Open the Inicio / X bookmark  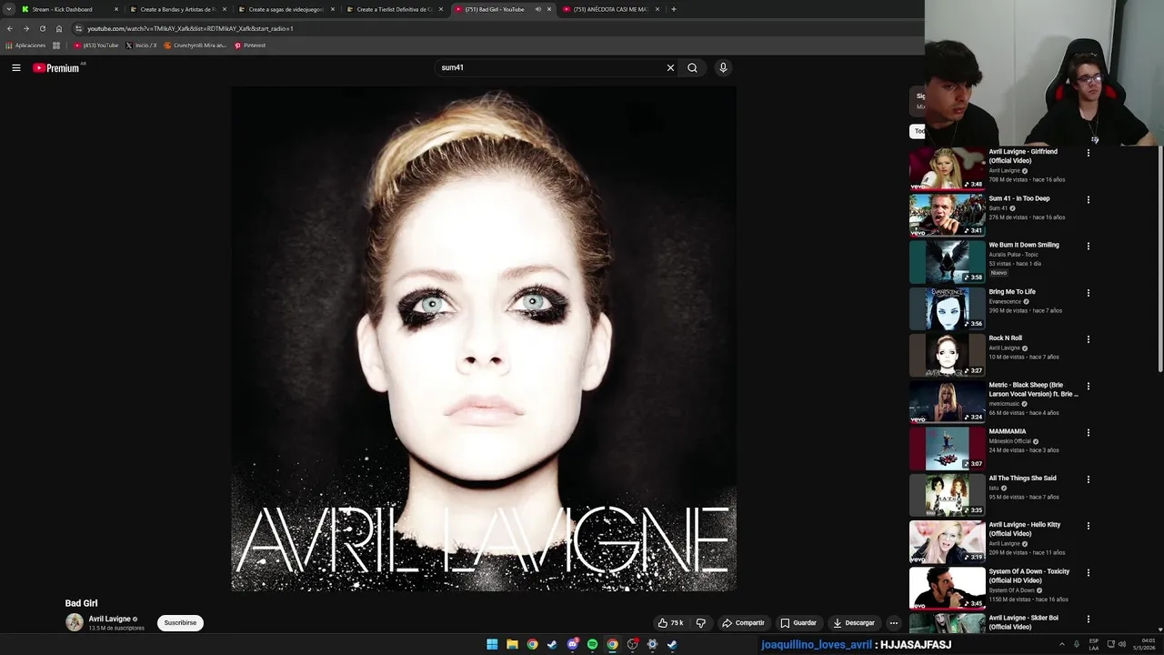[141, 45]
